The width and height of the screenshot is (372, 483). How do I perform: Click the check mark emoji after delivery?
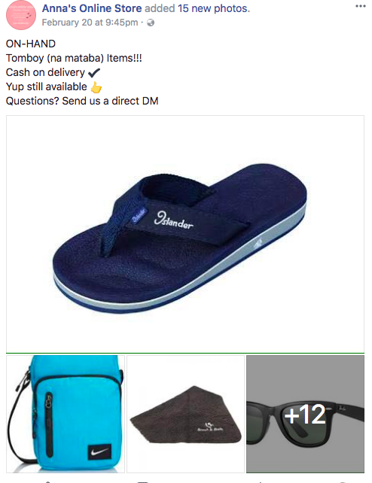coord(94,73)
